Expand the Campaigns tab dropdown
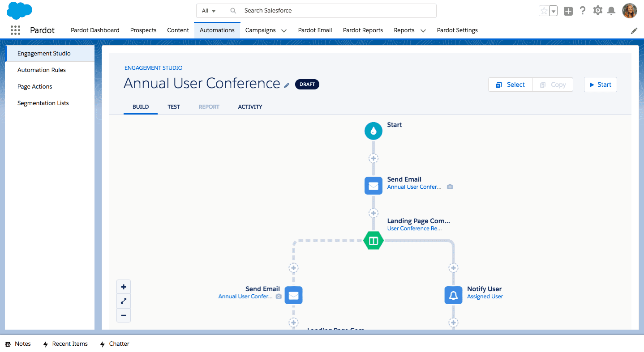This screenshot has height=352, width=644. click(x=284, y=30)
